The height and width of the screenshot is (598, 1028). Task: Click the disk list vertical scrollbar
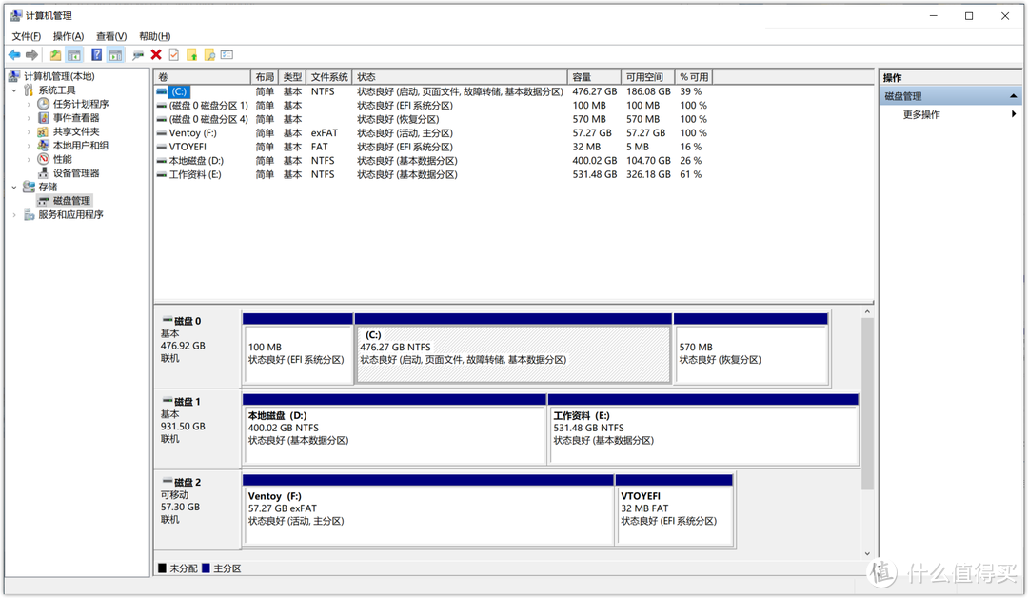(867, 429)
